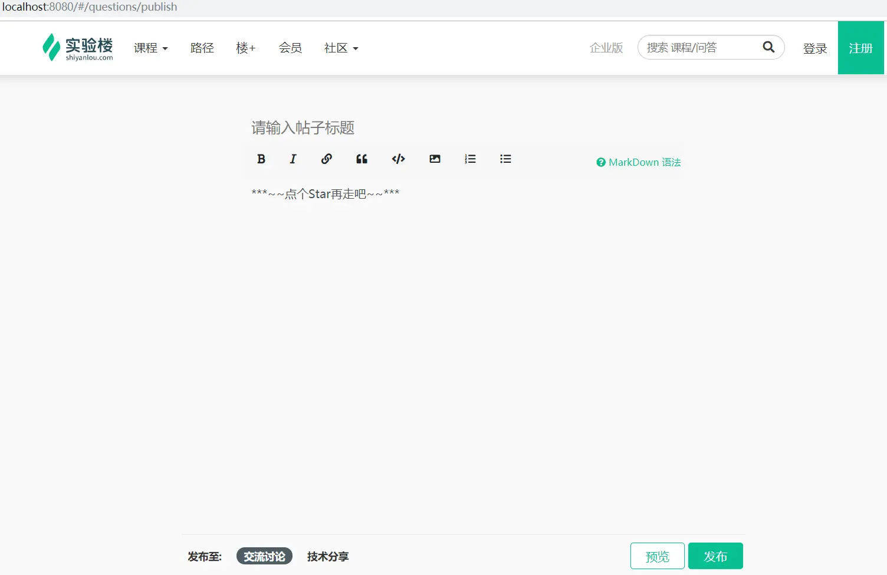Select 技术分享 as the publish category
The image size is (887, 575).
tap(327, 556)
